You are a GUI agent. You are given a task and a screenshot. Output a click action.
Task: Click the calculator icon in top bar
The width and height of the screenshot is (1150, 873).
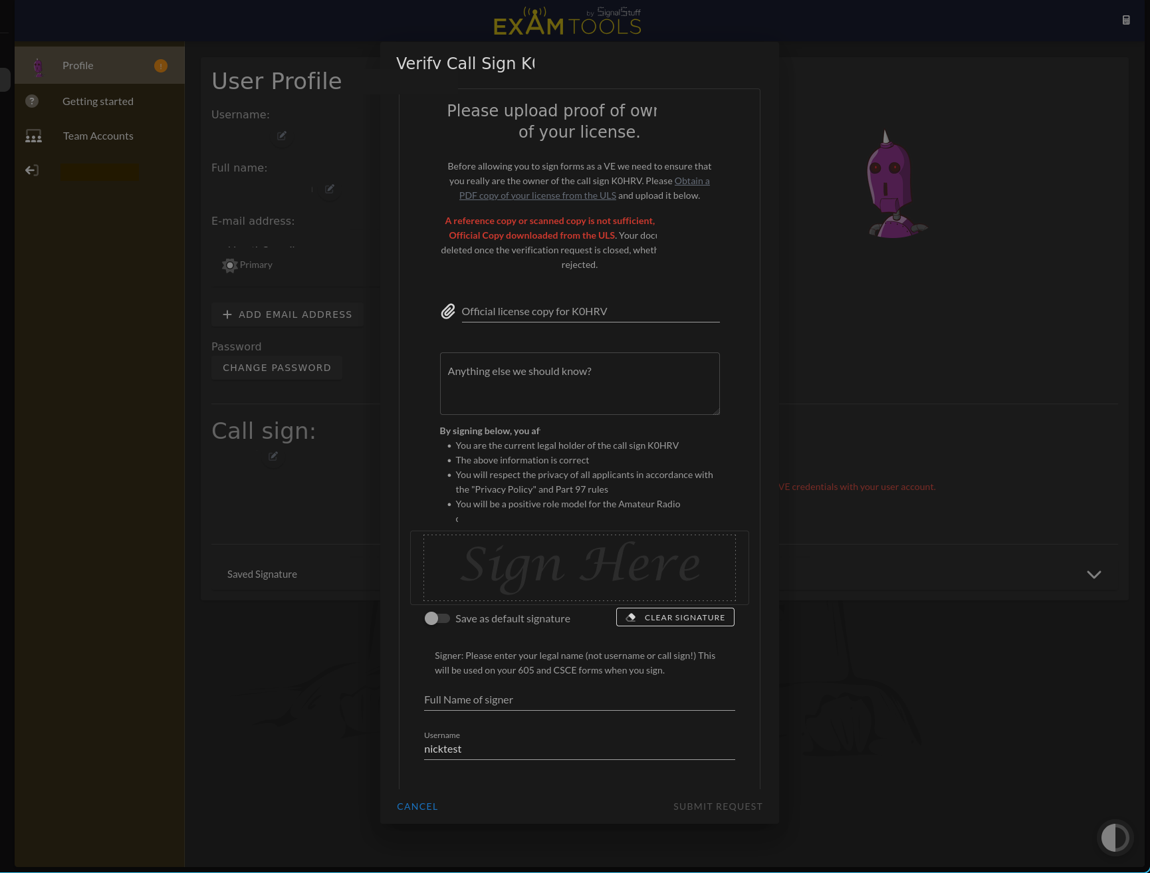[x=1126, y=20]
